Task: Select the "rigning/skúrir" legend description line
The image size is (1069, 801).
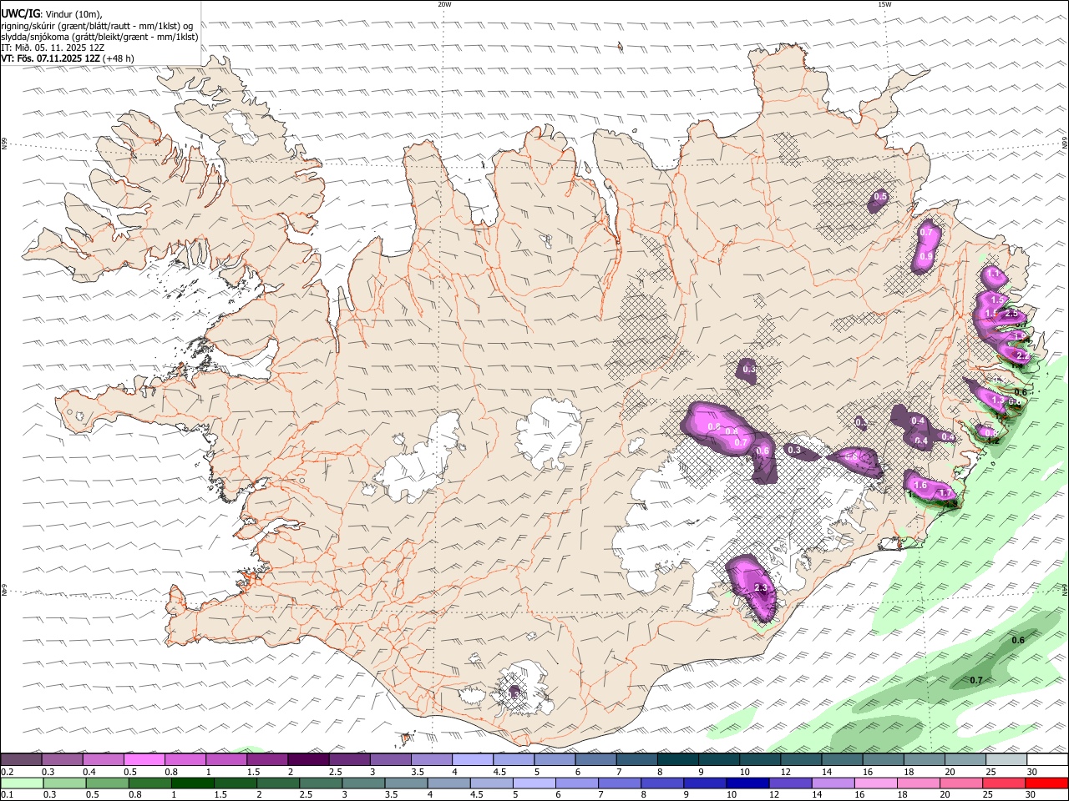Action: click(x=97, y=25)
